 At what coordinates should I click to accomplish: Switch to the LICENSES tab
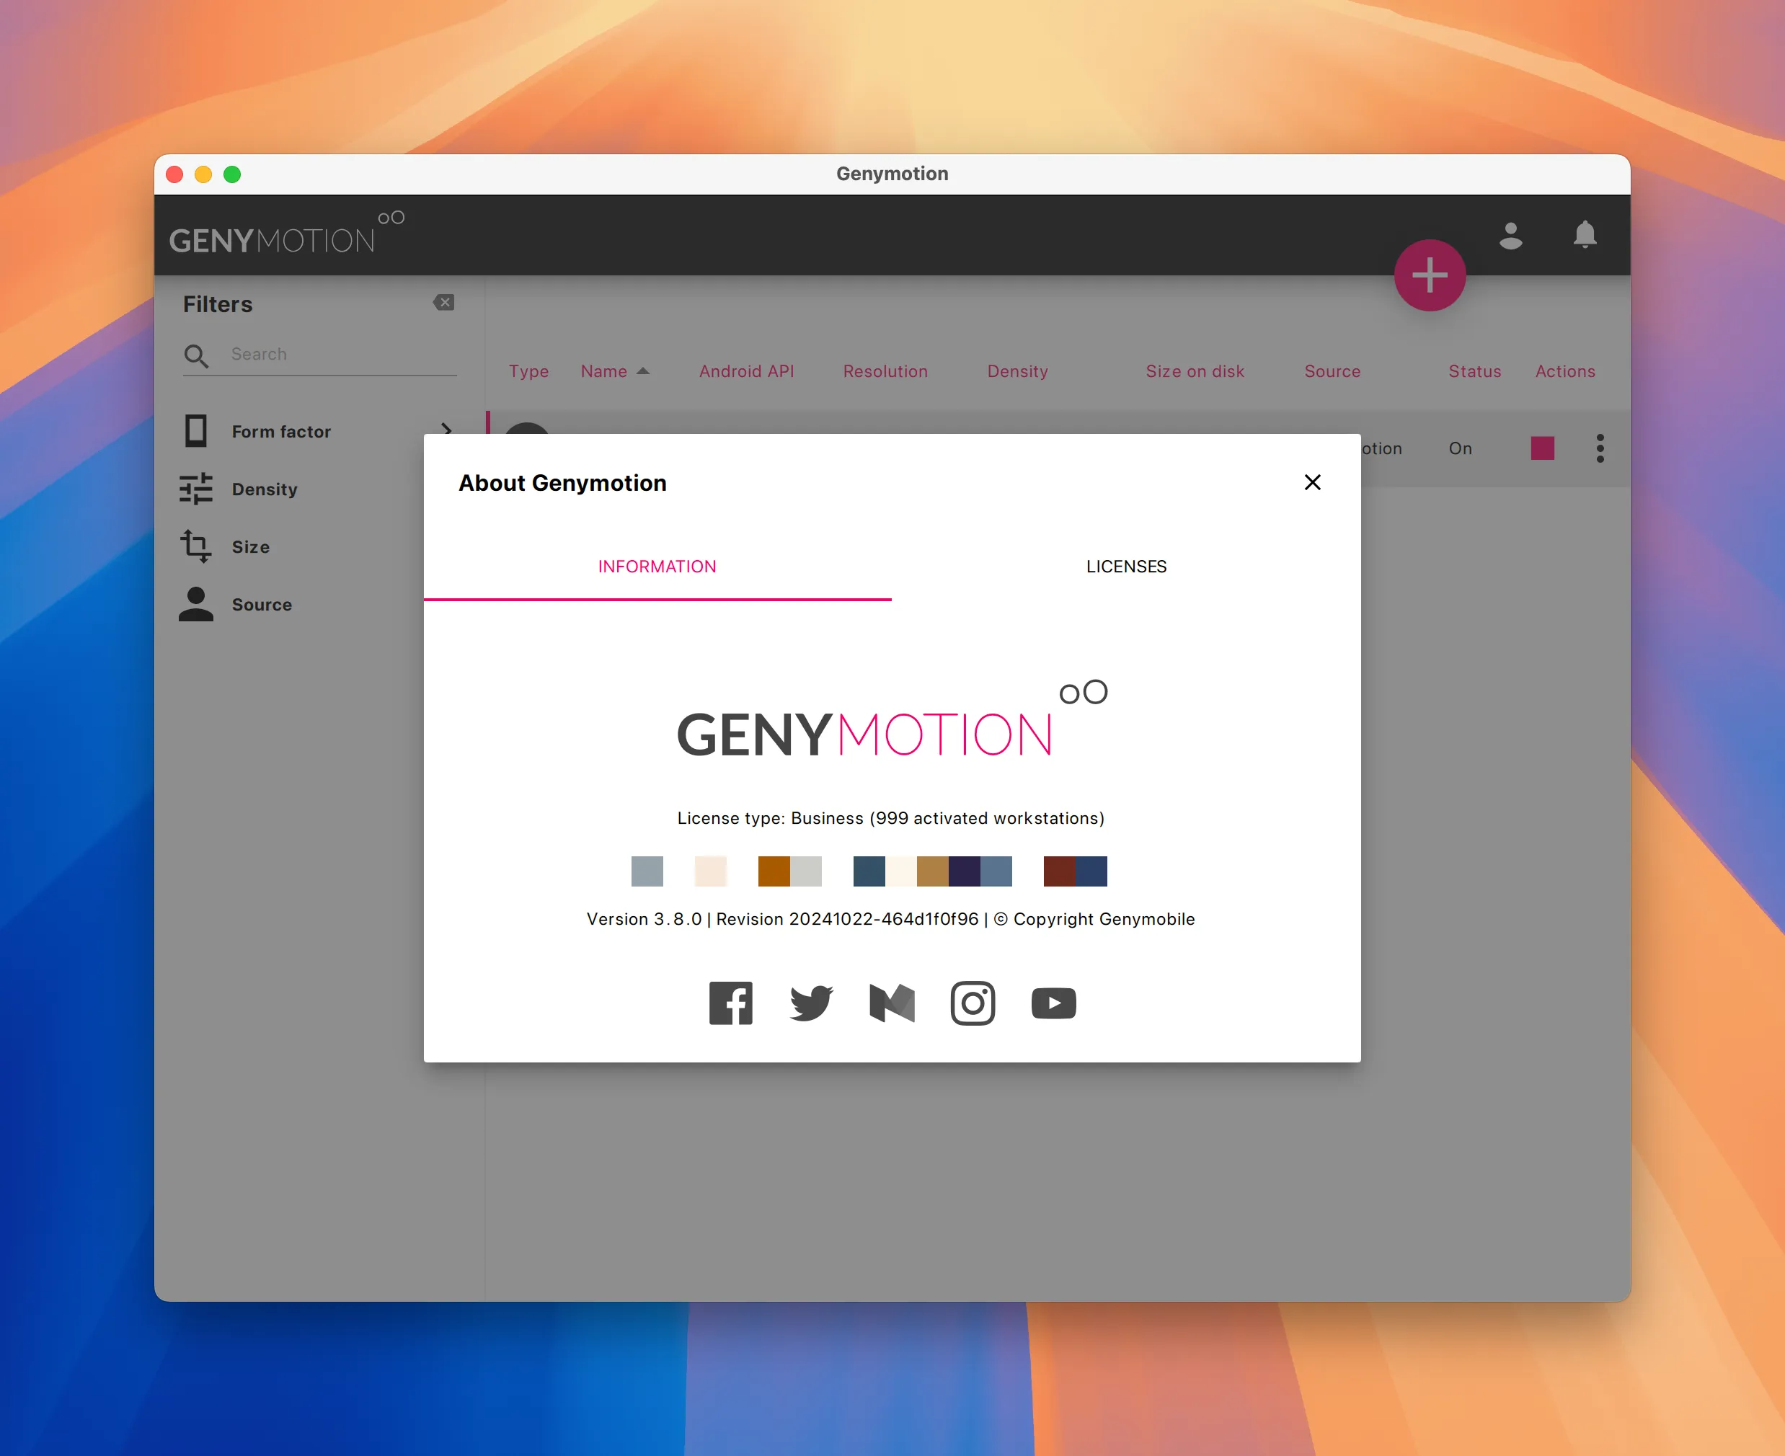[1125, 566]
